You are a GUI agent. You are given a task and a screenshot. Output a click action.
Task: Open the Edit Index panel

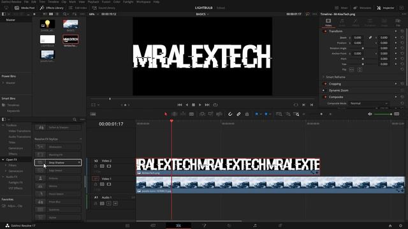[78, 8]
